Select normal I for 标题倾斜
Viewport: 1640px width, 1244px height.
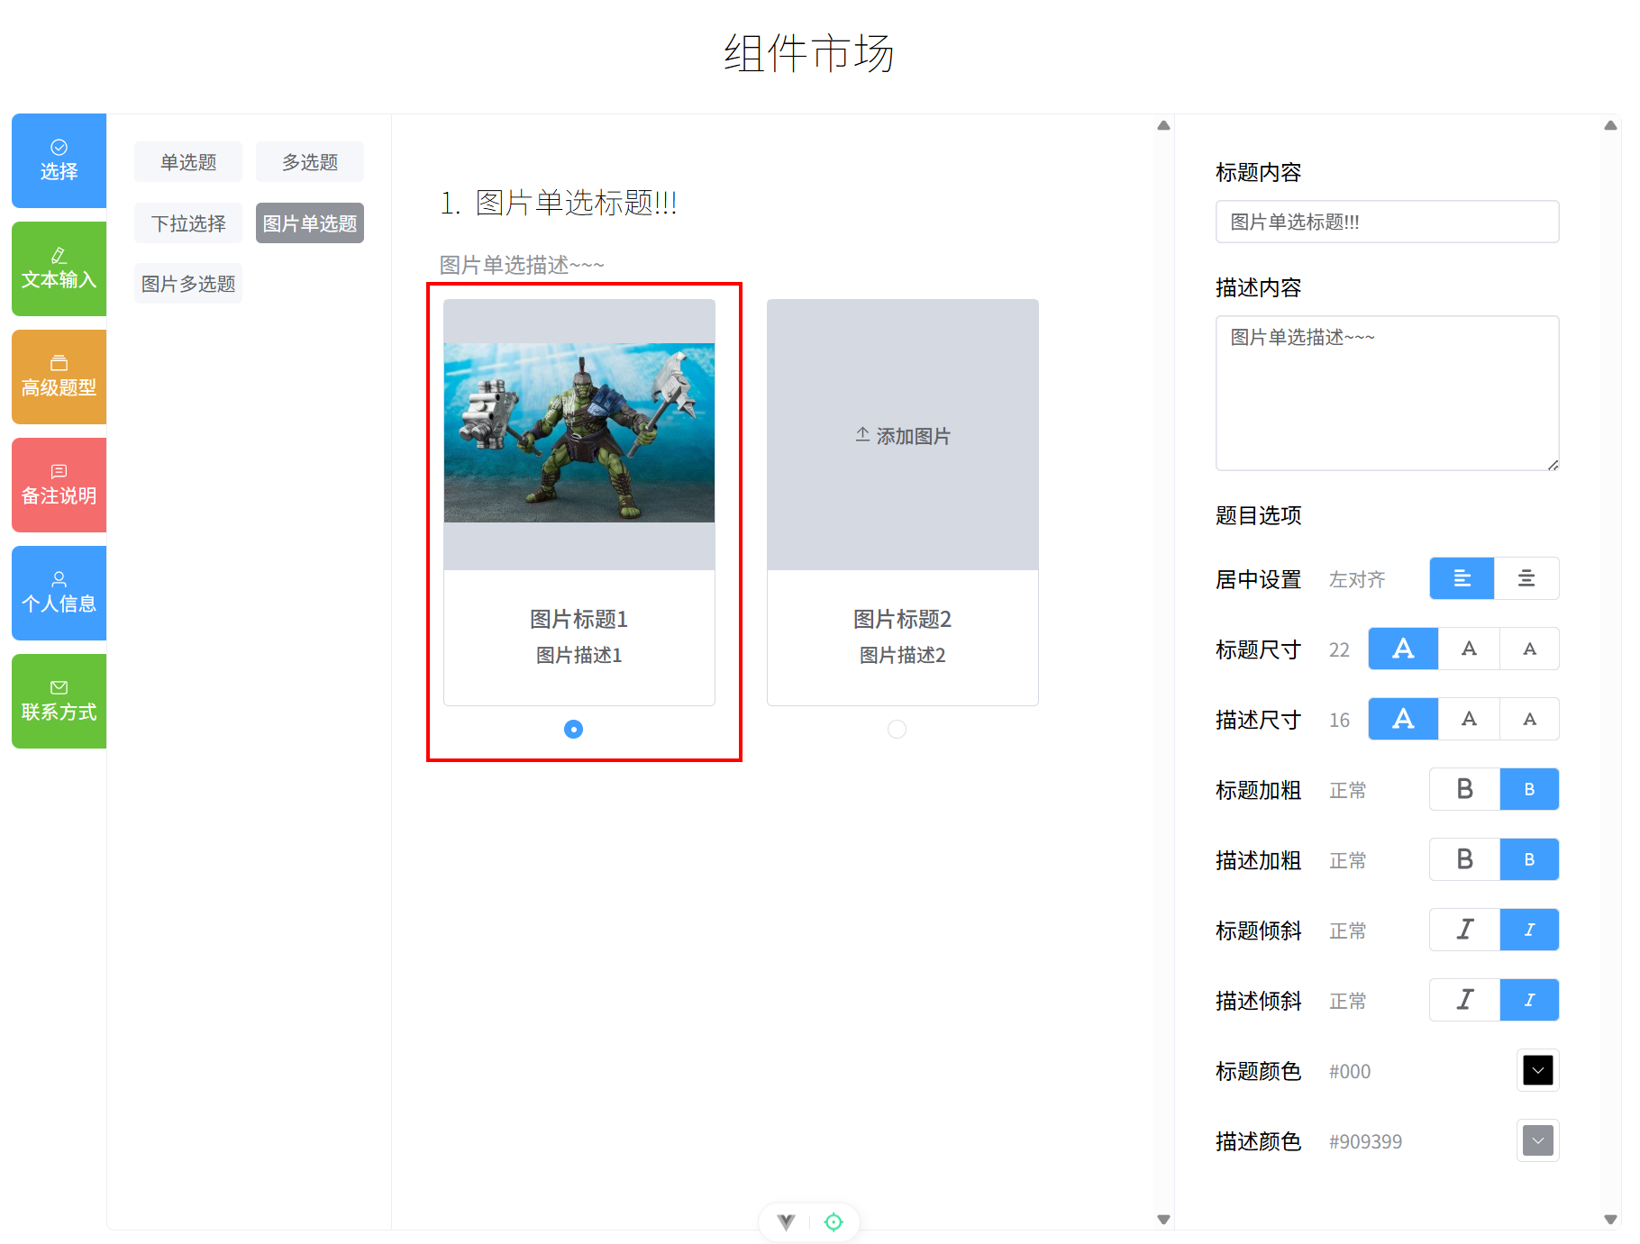1529,930
